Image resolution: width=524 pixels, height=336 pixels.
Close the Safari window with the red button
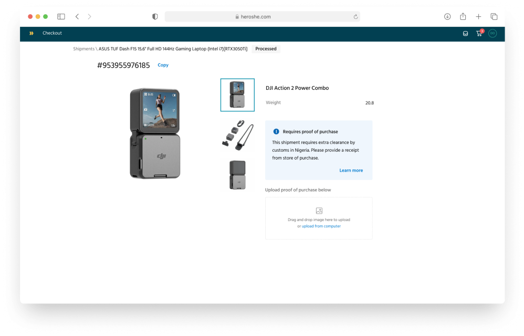30,16
